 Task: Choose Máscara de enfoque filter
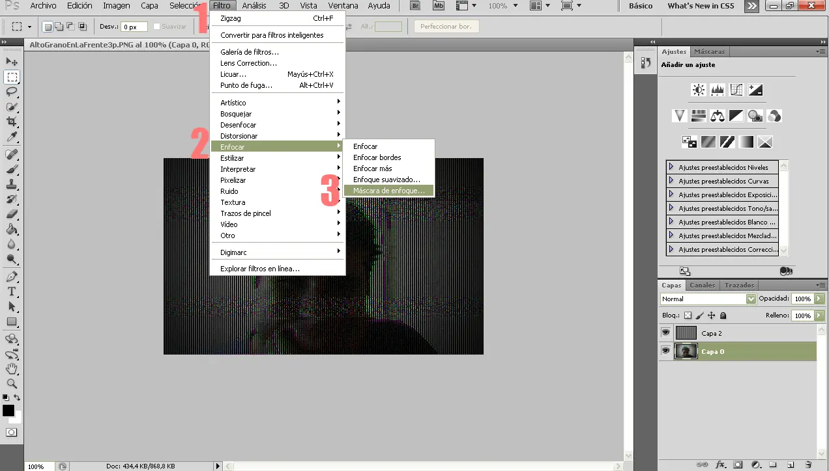[388, 191]
